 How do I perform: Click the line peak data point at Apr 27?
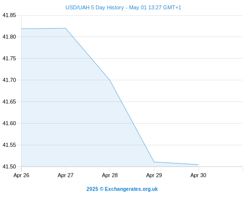click(x=66, y=28)
